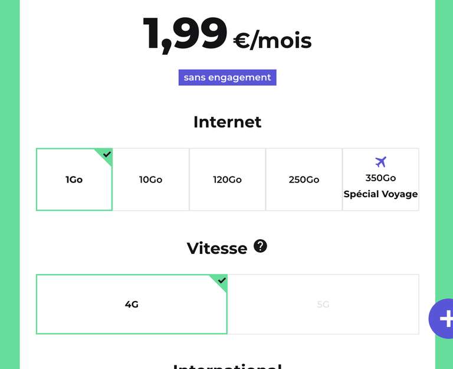The width and height of the screenshot is (453, 369).
Task: Click the "Spécial Voyage" label
Action: (380, 194)
